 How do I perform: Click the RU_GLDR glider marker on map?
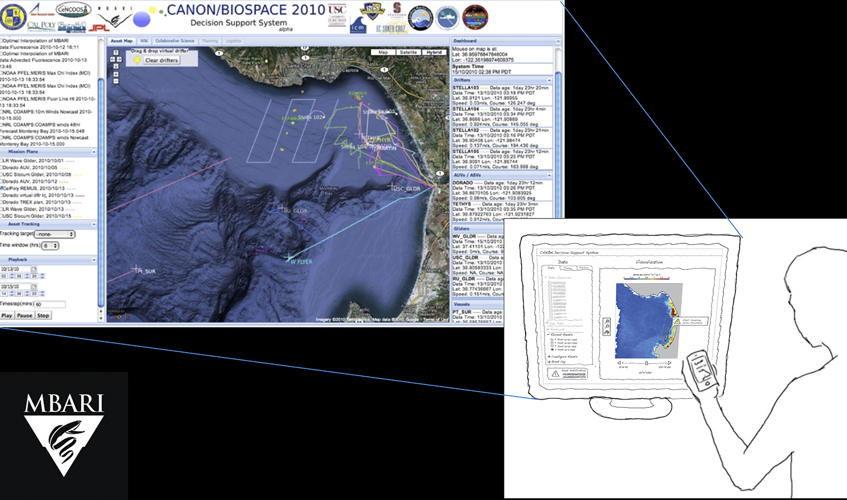pos(282,208)
